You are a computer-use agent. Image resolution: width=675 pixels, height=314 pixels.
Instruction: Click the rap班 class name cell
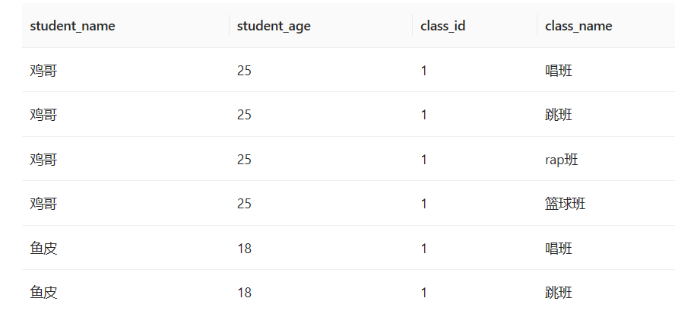(562, 160)
